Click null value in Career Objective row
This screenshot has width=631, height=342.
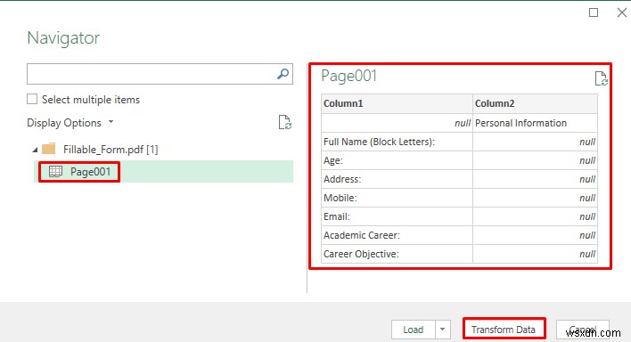(536, 254)
